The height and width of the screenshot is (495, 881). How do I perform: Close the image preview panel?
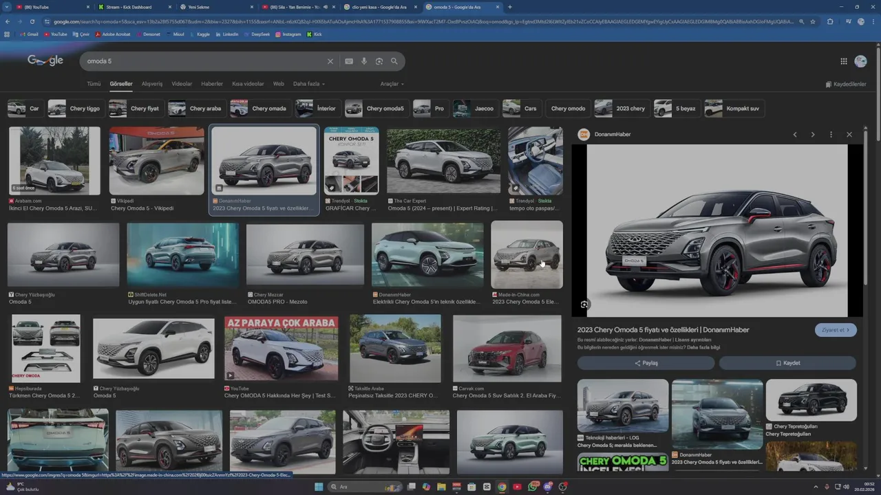click(x=849, y=135)
